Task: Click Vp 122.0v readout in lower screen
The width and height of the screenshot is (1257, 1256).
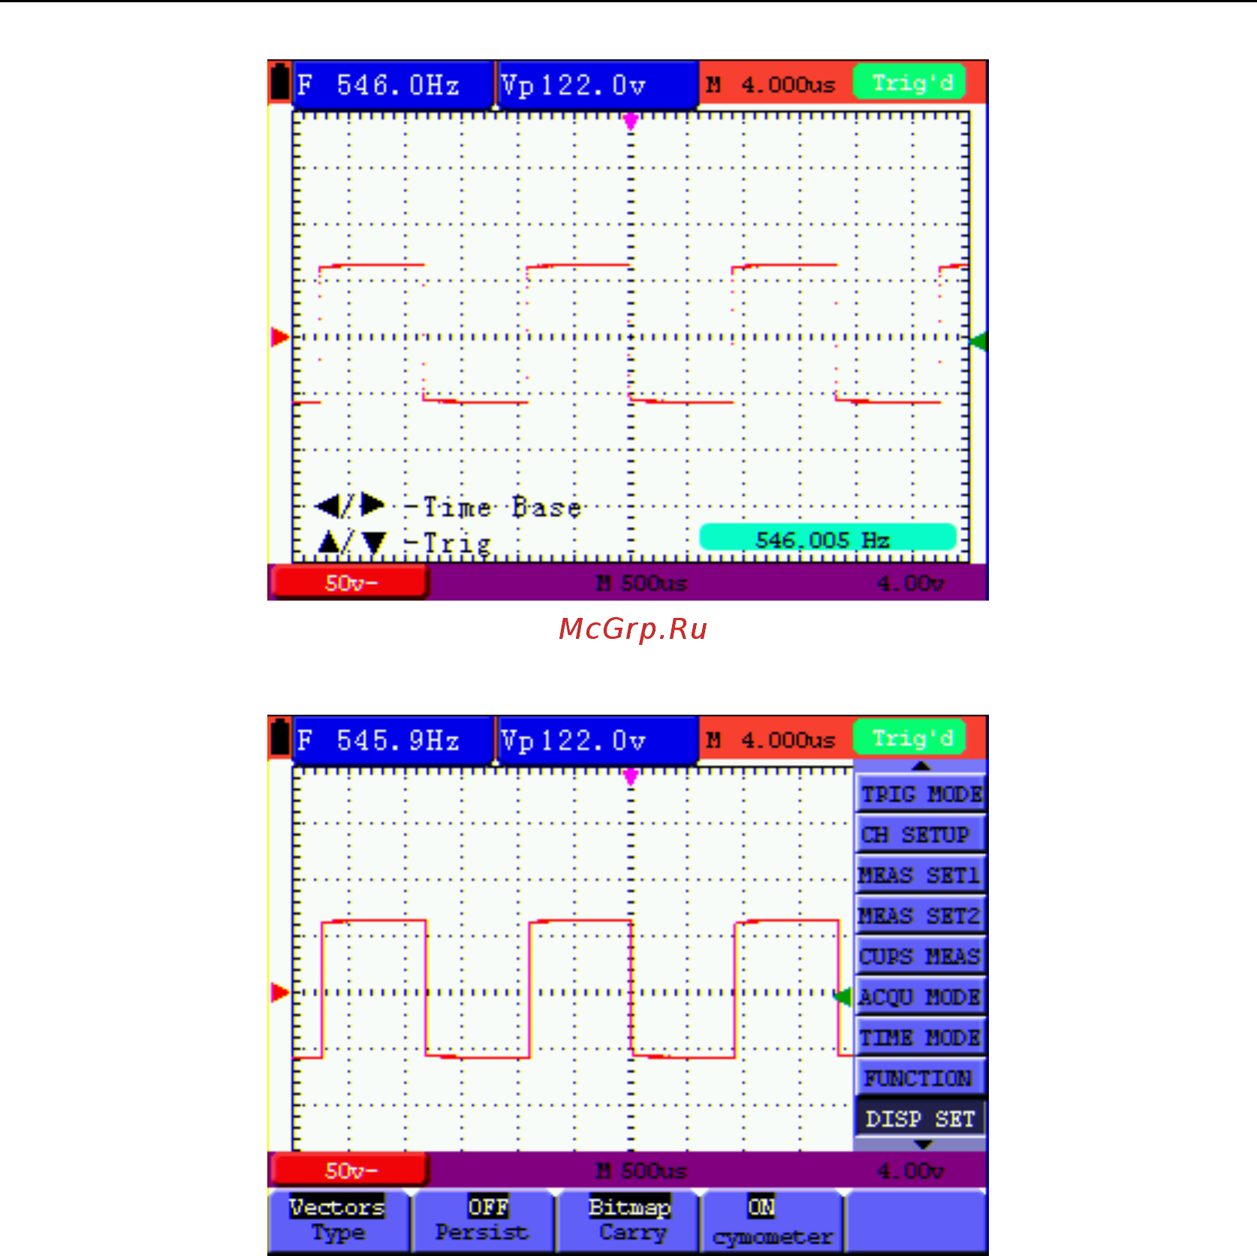Action: click(598, 741)
